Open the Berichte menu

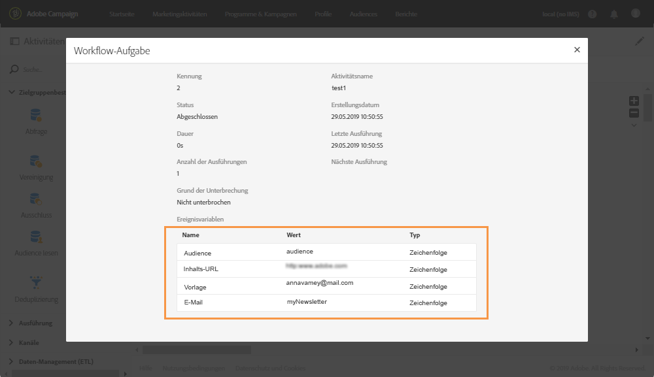[406, 14]
